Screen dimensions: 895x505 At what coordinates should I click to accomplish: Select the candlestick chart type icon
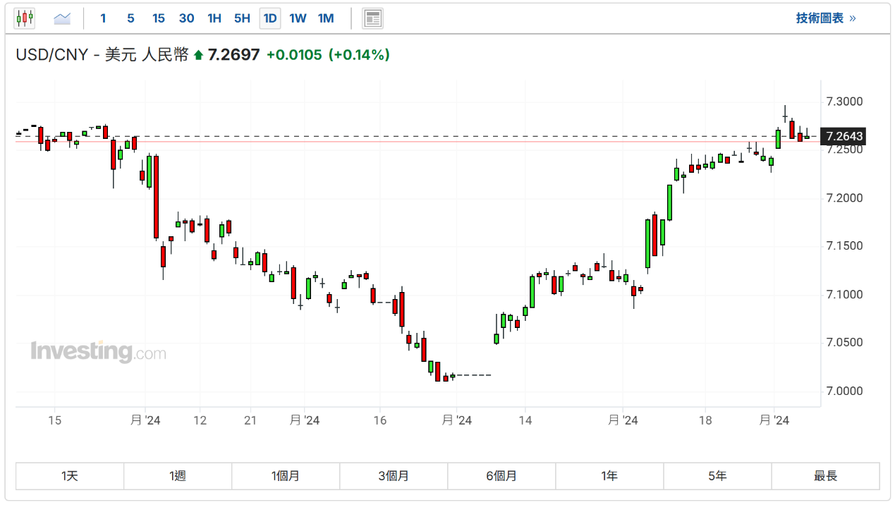[x=25, y=18]
